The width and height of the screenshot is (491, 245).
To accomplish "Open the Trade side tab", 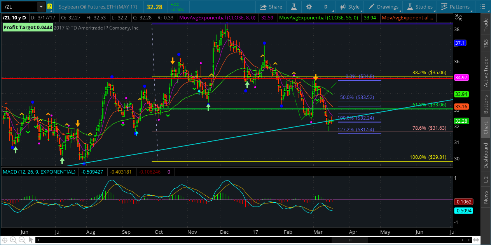I will [486, 25].
